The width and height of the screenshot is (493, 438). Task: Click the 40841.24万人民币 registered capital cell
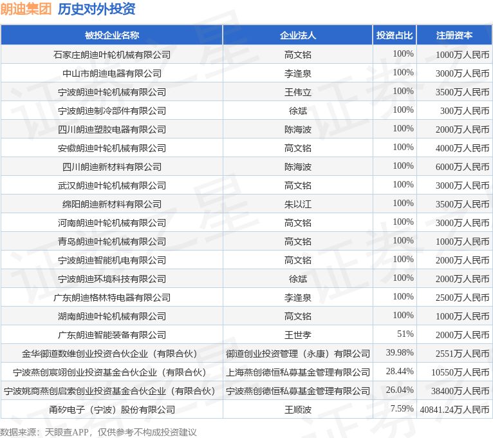point(454,410)
